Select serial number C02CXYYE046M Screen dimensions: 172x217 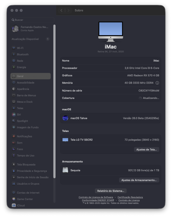pyautogui.click(x=149, y=91)
